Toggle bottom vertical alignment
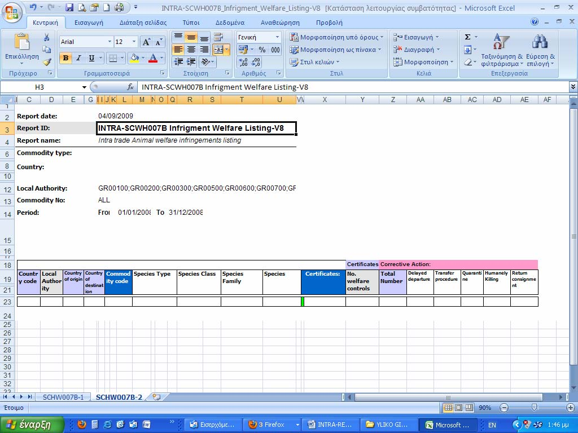Viewport: 578px width, 433px height. (204, 37)
